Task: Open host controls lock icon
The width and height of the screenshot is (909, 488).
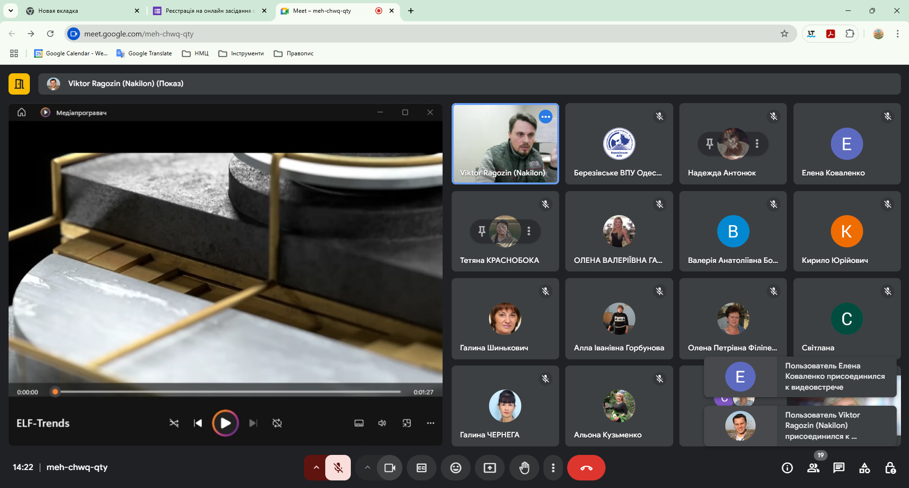Action: coord(890,468)
